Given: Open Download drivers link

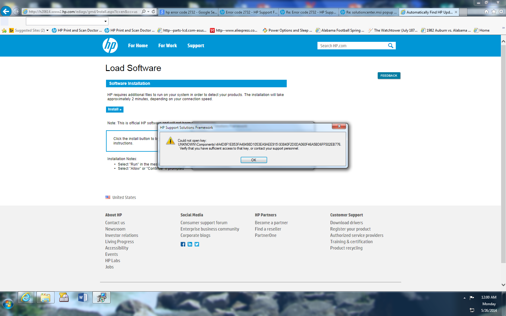Looking at the screenshot, I should coord(346,223).
